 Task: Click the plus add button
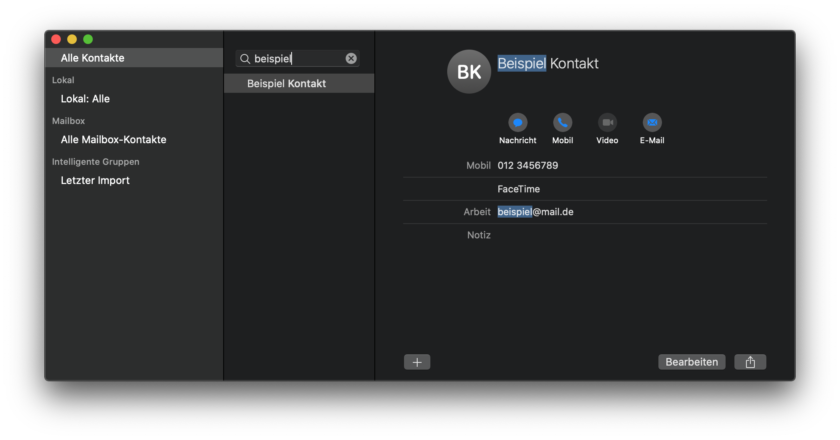[x=417, y=362]
